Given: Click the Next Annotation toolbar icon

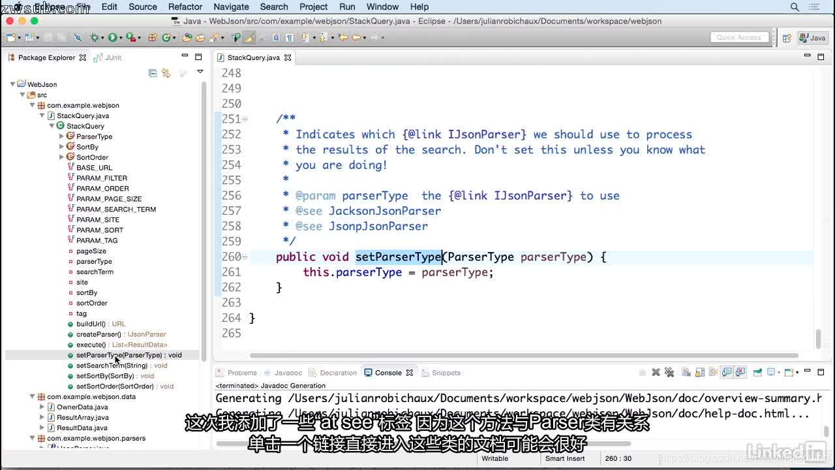Looking at the screenshot, I should [305, 37].
